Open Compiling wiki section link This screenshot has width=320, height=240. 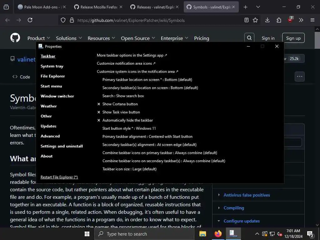234,208
